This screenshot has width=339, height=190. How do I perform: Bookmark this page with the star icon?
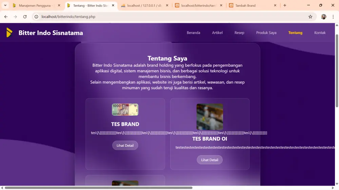[310, 17]
